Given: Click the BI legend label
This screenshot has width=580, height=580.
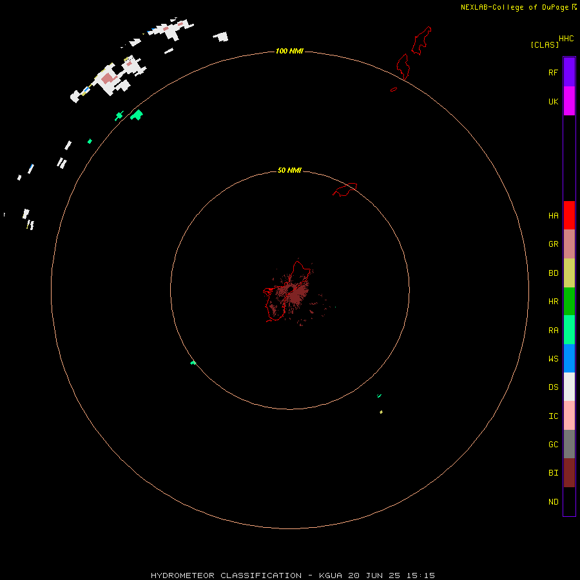Looking at the screenshot, I should pos(553,473).
